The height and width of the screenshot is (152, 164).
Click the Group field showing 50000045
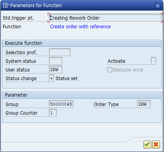(x=61, y=104)
